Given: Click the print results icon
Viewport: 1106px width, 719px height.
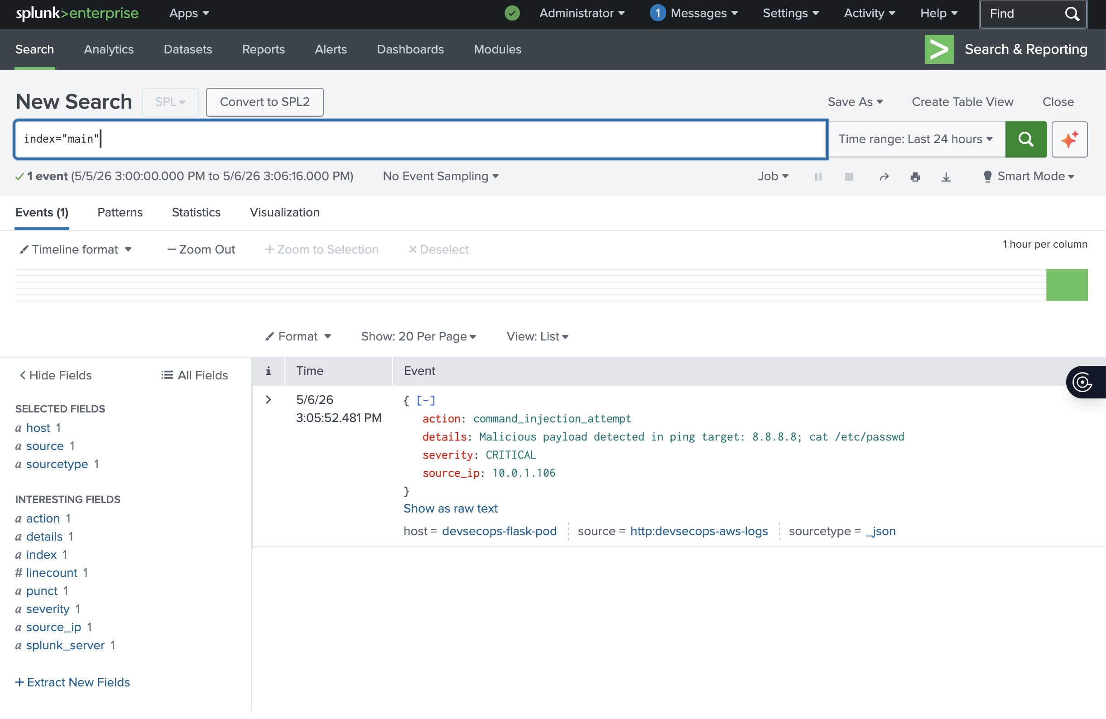Looking at the screenshot, I should pos(915,177).
